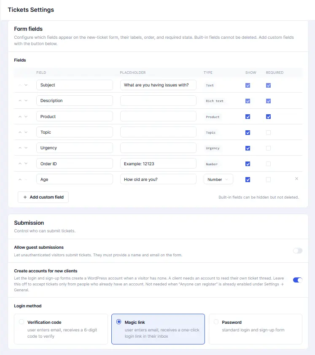Click the empty Description placeholder field

click(158, 100)
